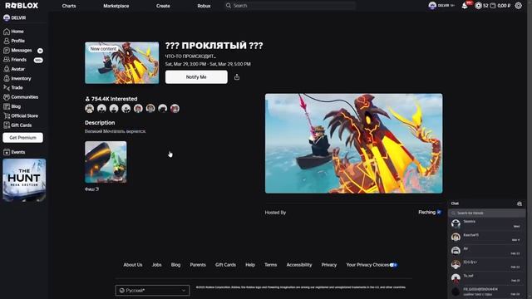Click the first interested user avatar
The width and height of the screenshot is (532, 299).
tap(90, 109)
